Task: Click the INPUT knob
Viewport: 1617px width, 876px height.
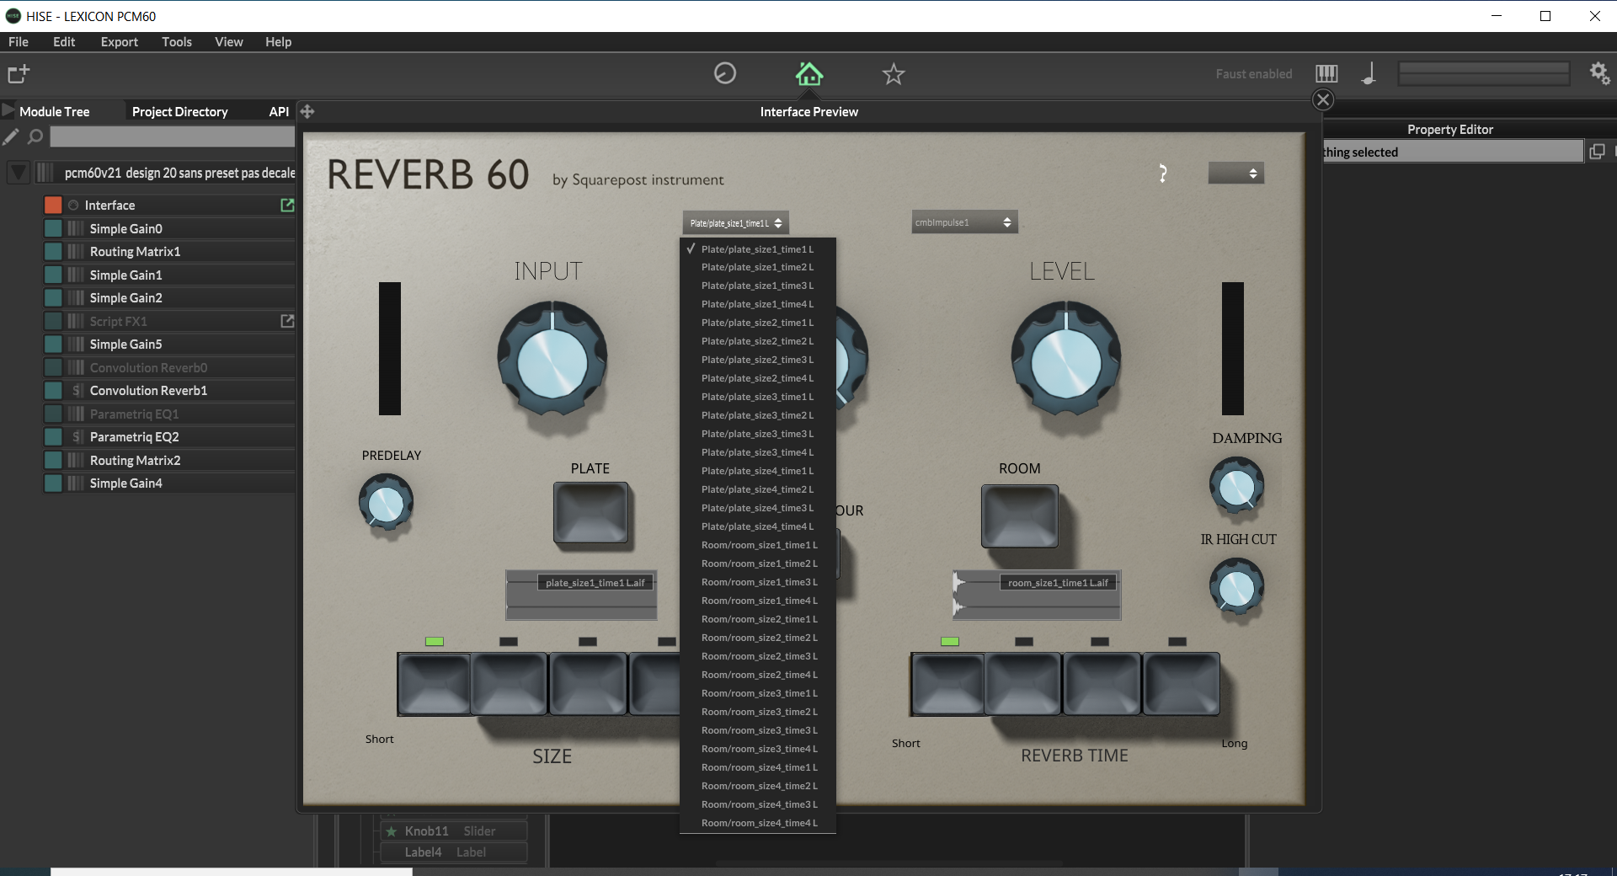Action: [x=552, y=360]
